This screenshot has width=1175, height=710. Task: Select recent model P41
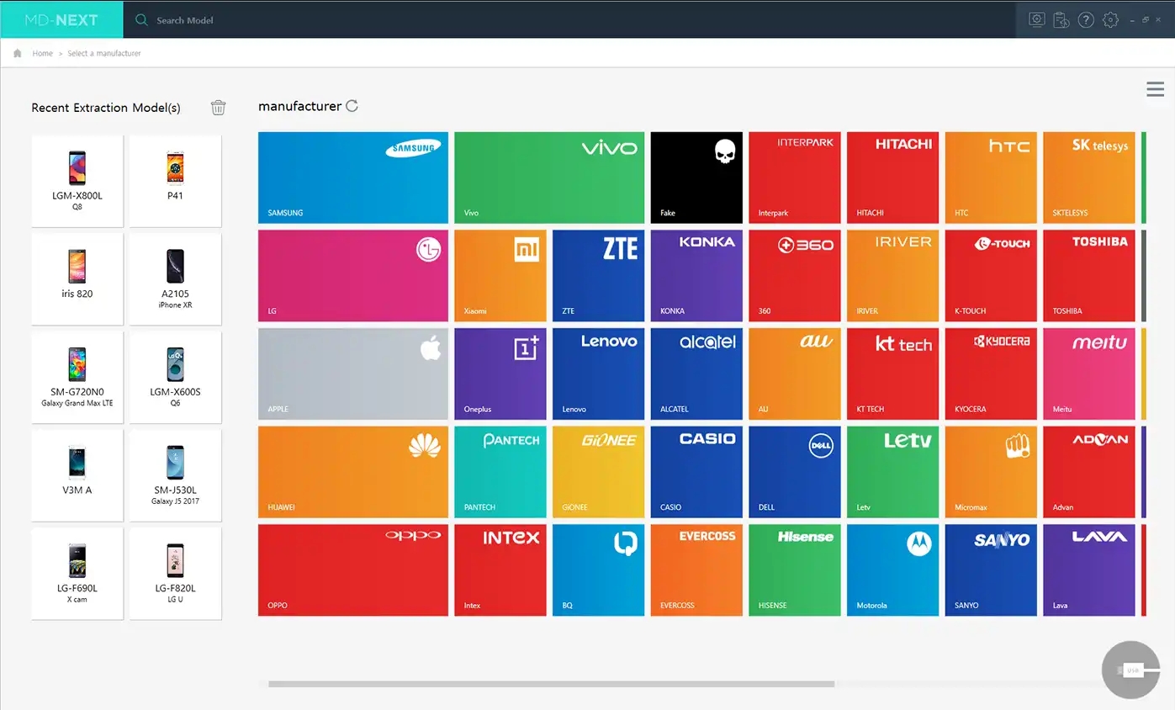point(175,181)
